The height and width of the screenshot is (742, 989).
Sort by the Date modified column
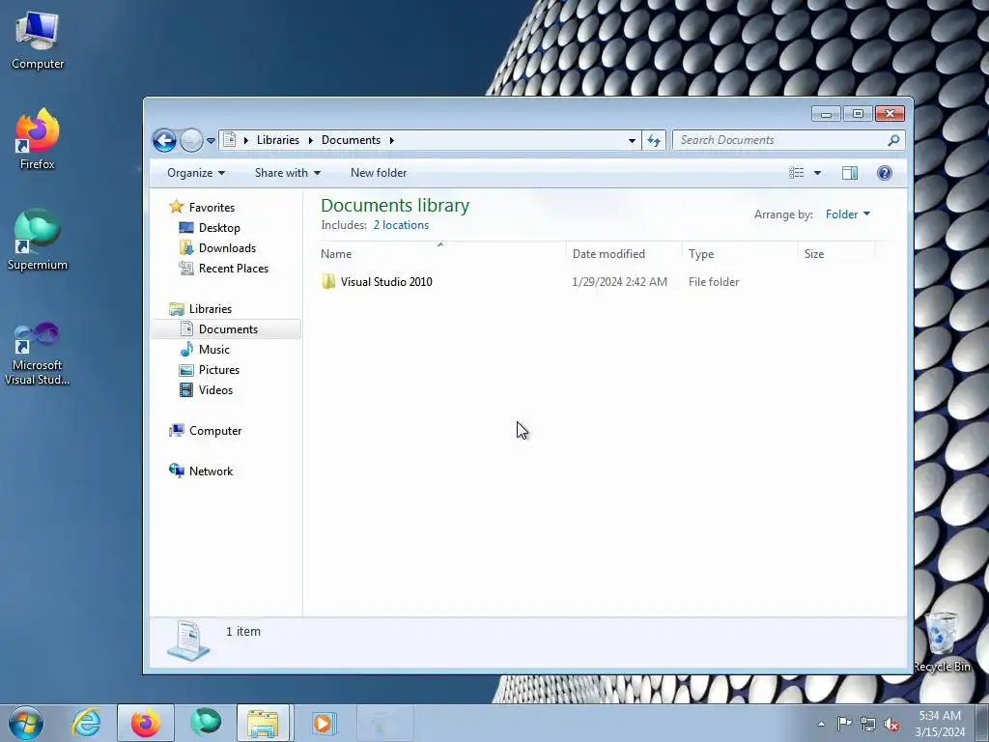[x=625, y=254]
